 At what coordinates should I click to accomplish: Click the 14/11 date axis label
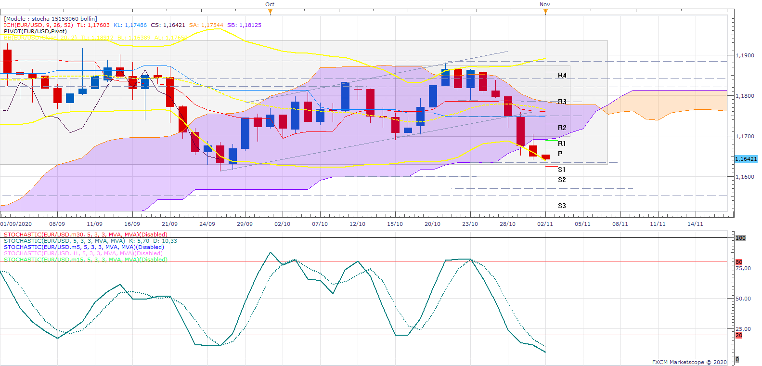696,224
